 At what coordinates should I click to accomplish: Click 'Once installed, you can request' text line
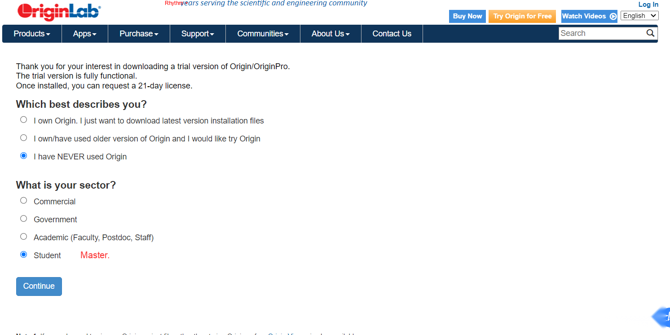pos(104,86)
